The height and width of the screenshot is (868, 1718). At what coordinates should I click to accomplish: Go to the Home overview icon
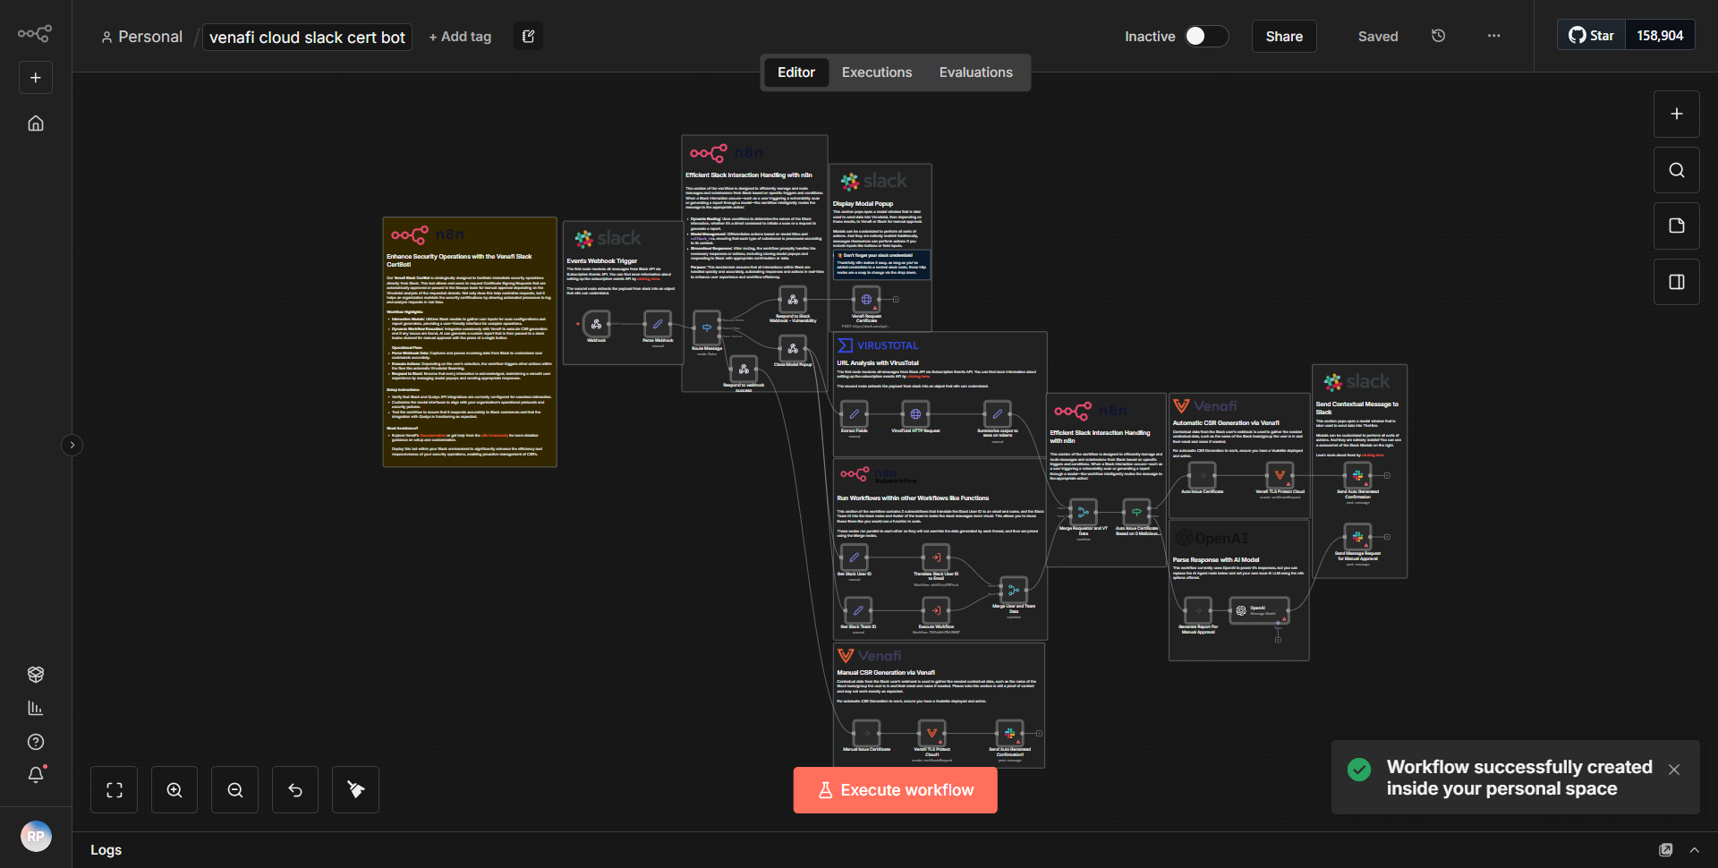point(36,123)
